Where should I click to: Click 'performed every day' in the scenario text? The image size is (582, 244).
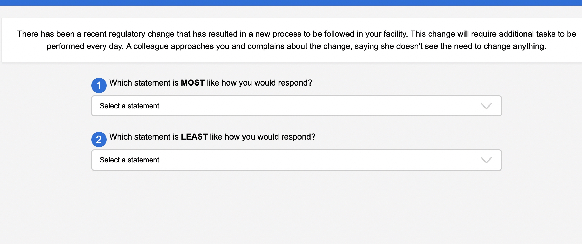pyautogui.click(x=85, y=46)
